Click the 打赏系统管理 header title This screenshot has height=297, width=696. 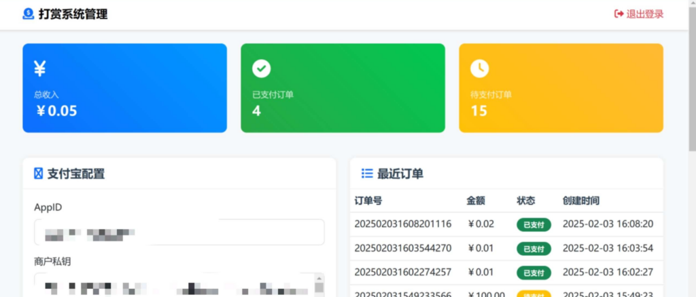pos(73,14)
